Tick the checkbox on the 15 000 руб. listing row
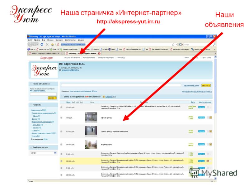The width and height of the screenshot is (249, 187). (x=208, y=144)
